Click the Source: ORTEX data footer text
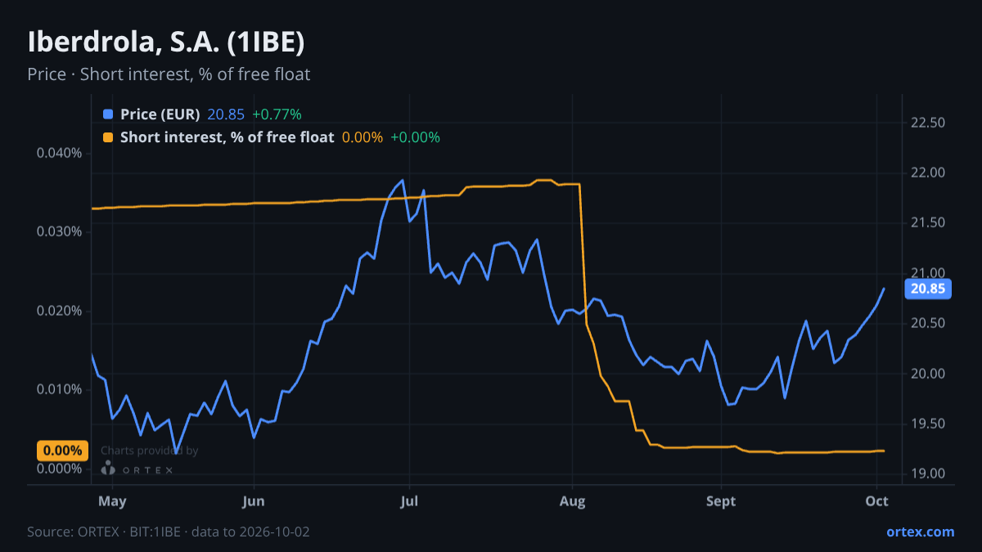 [x=169, y=532]
